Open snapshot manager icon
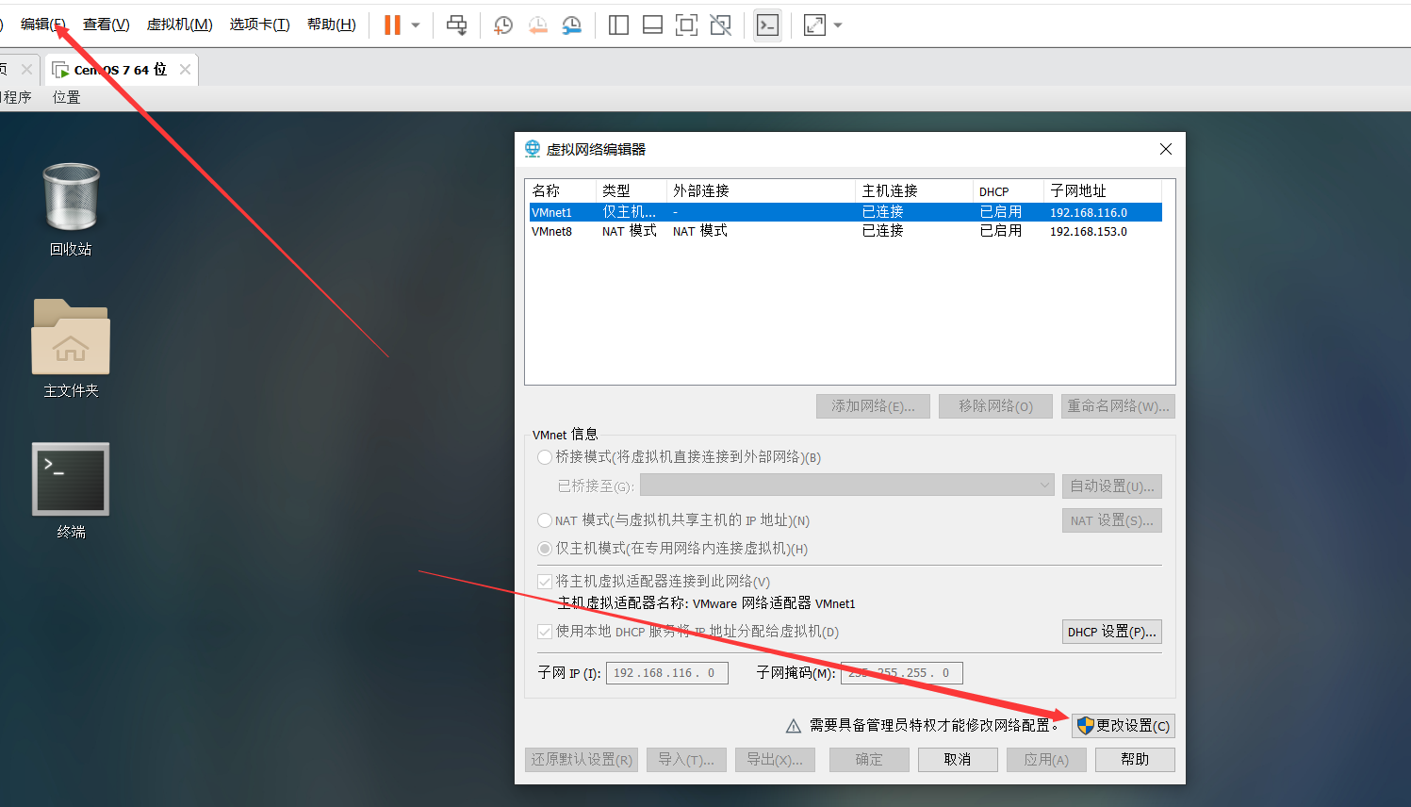 point(572,25)
